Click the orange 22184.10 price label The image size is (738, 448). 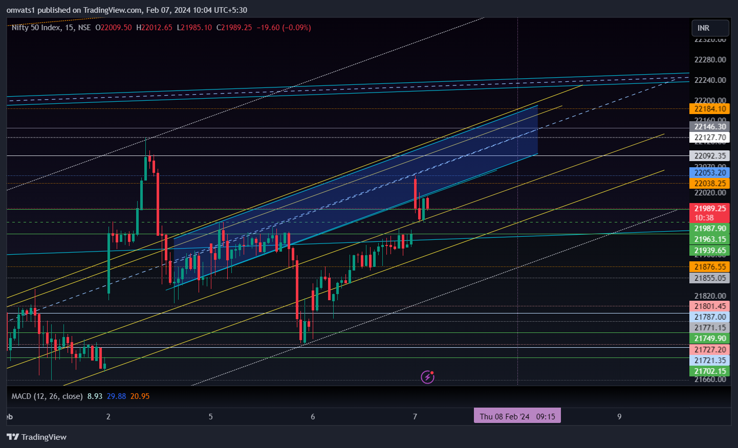(710, 108)
